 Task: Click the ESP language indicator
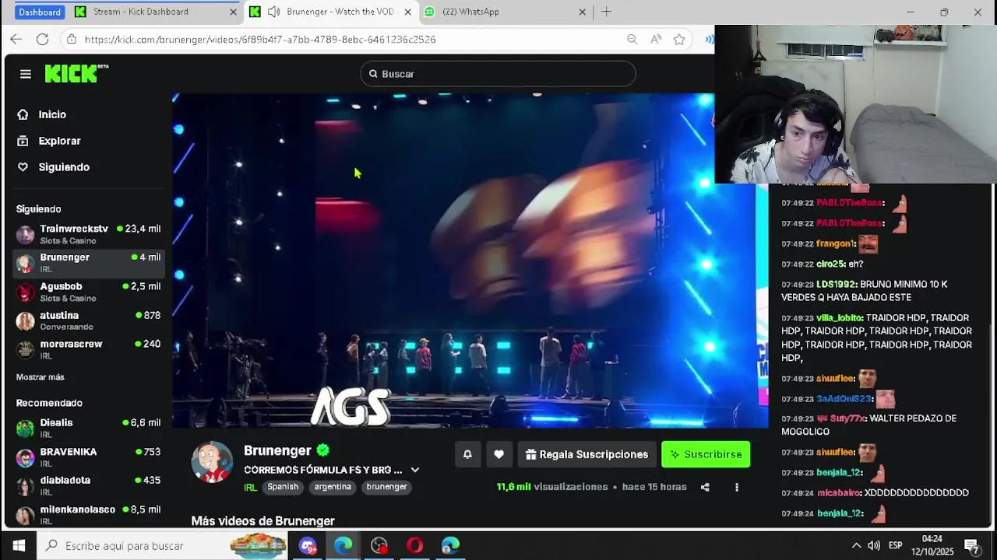[x=896, y=546]
